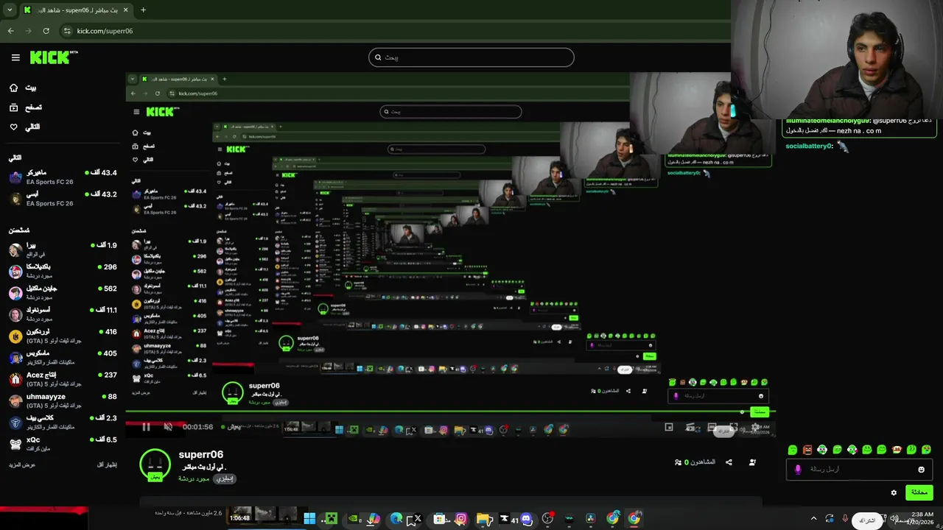Unmute the stream player volume
This screenshot has width=943, height=530.
tap(168, 427)
